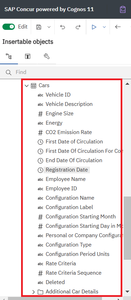131x300 pixels.
Task: Run the report with play icon
Action: click(94, 27)
